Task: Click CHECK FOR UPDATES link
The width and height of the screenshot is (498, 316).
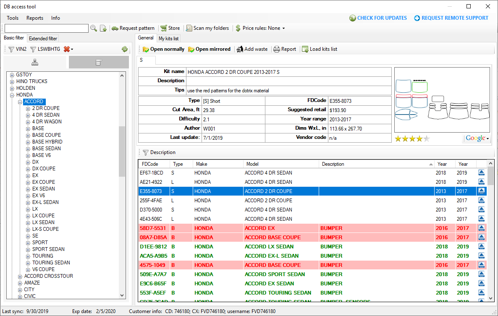Action: click(x=378, y=18)
